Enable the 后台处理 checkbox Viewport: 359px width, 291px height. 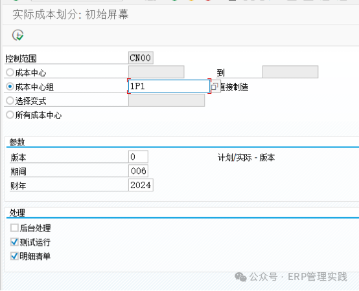point(14,228)
